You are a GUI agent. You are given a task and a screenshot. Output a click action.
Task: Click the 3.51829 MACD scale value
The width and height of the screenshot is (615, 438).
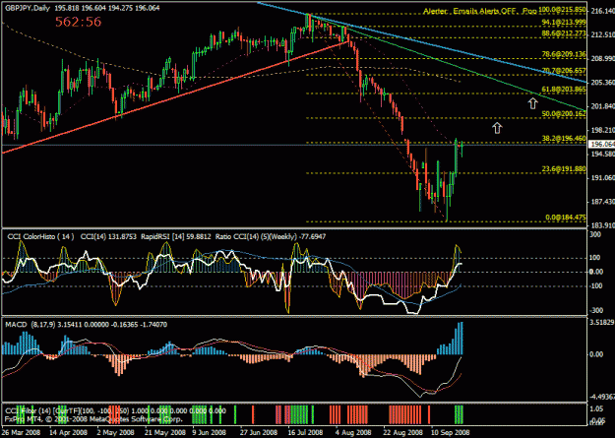pyautogui.click(x=603, y=323)
